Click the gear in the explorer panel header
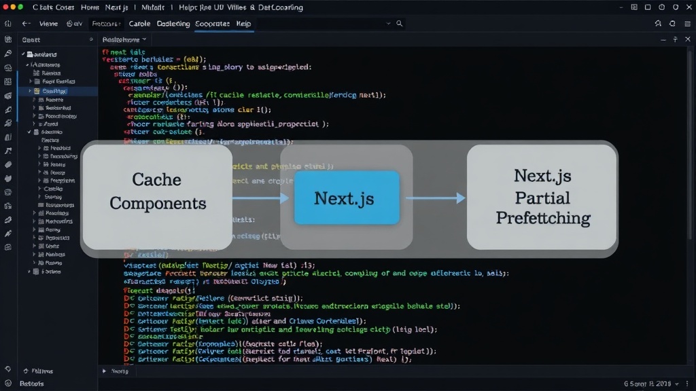This screenshot has width=696, height=391. pos(91,39)
